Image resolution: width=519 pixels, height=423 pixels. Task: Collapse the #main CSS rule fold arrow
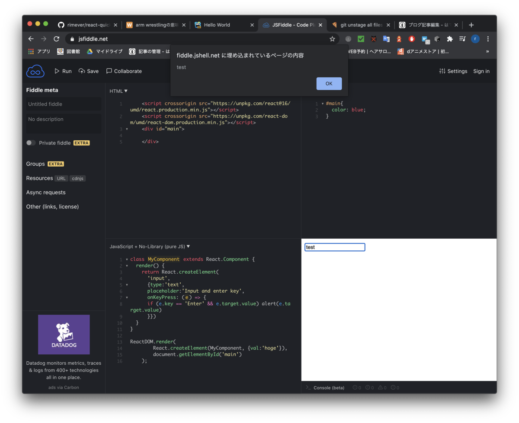pyautogui.click(x=323, y=104)
